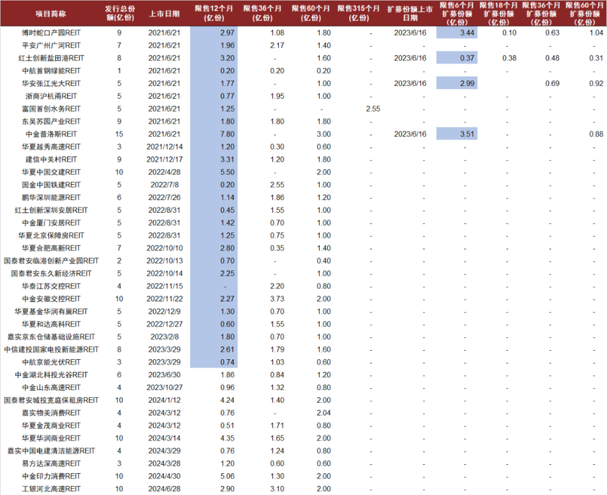The image size is (607, 495).
Task: Select the highlighted 5.50 cell
Action: pyautogui.click(x=214, y=172)
